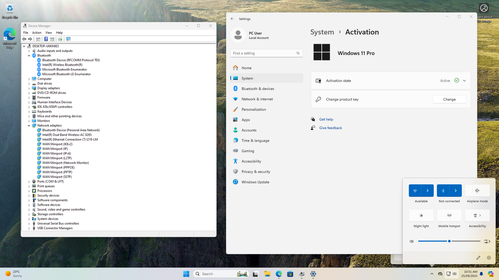The height and width of the screenshot is (280, 499).
Task: Click Show/Hide Action Pane toolbar icon
Action: [x=52, y=39]
